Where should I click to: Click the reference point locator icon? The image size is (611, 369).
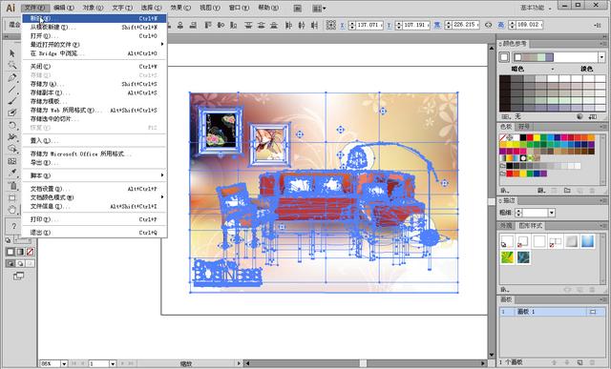pyautogui.click(x=331, y=25)
